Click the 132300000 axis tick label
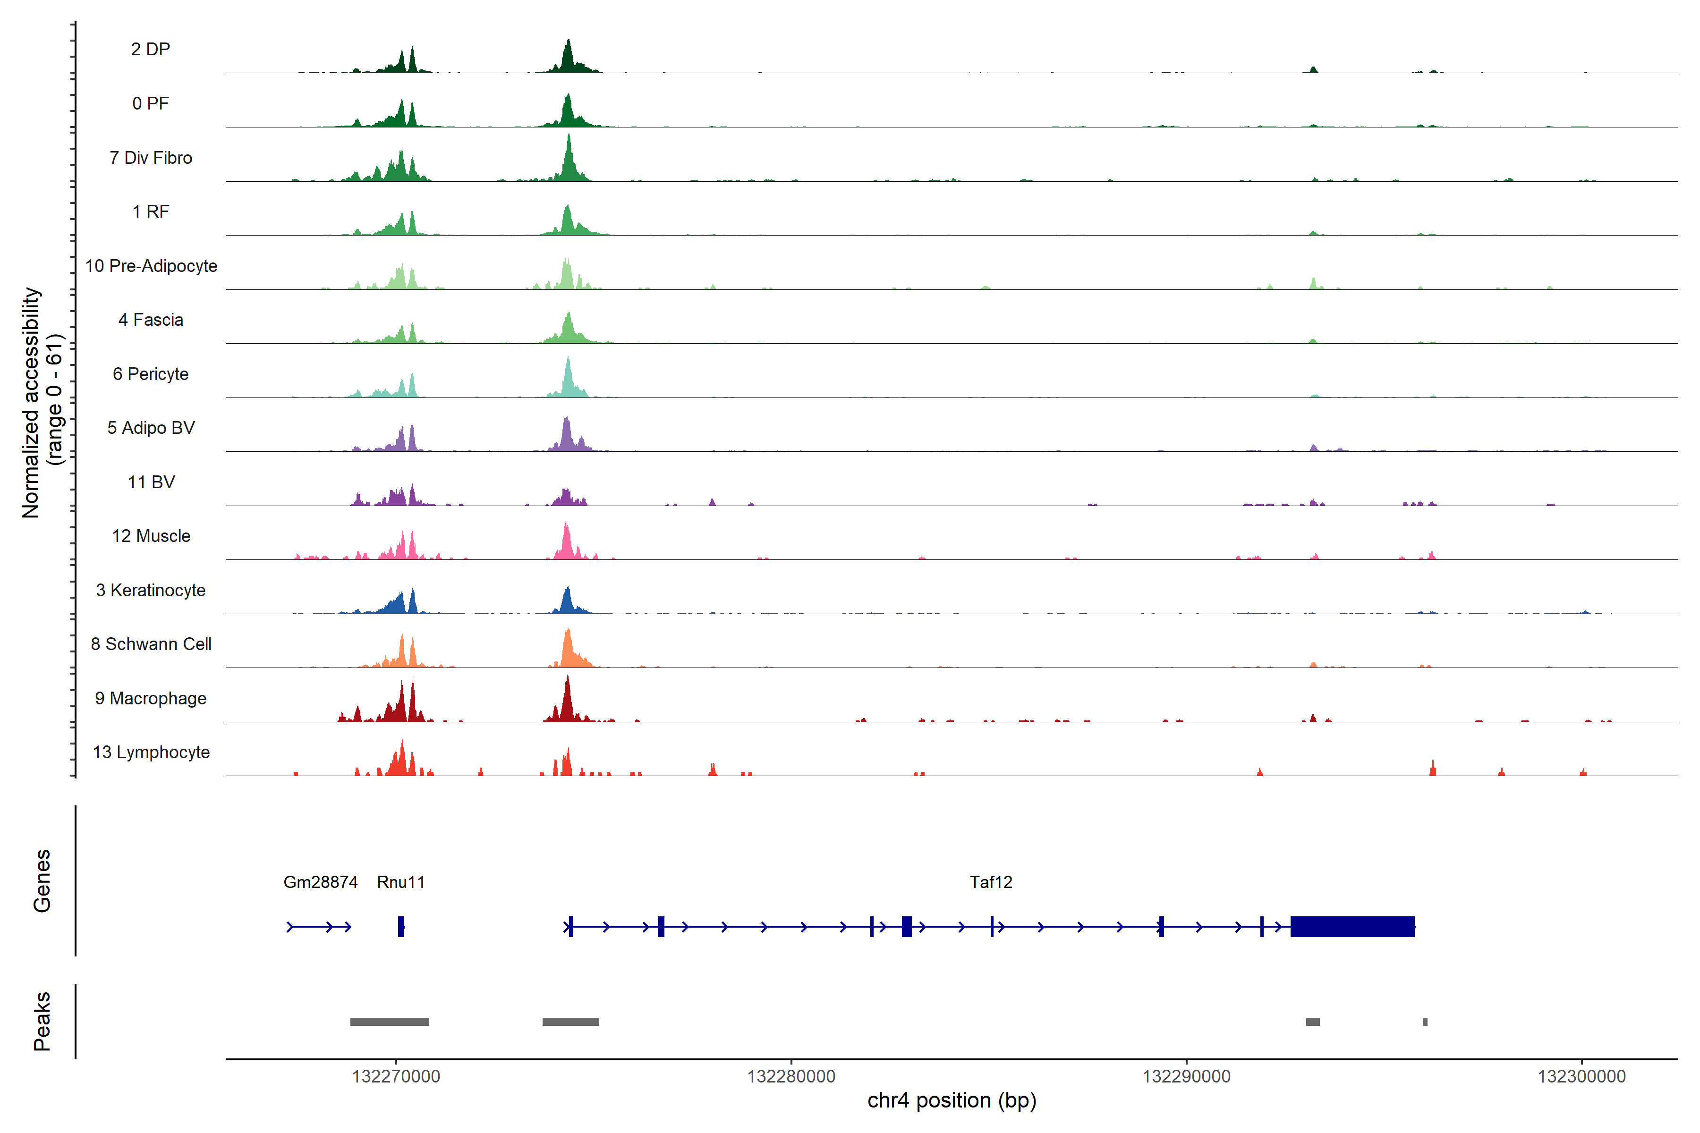Viewport: 1700px width, 1133px height. click(x=1581, y=1077)
